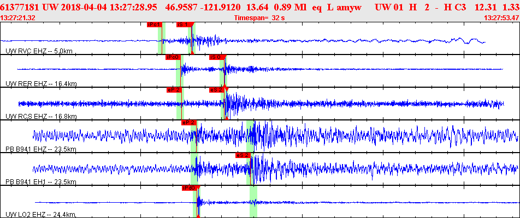Click the red triangle under RVC S pick
This screenshot has height=218, width=520.
click(x=192, y=53)
